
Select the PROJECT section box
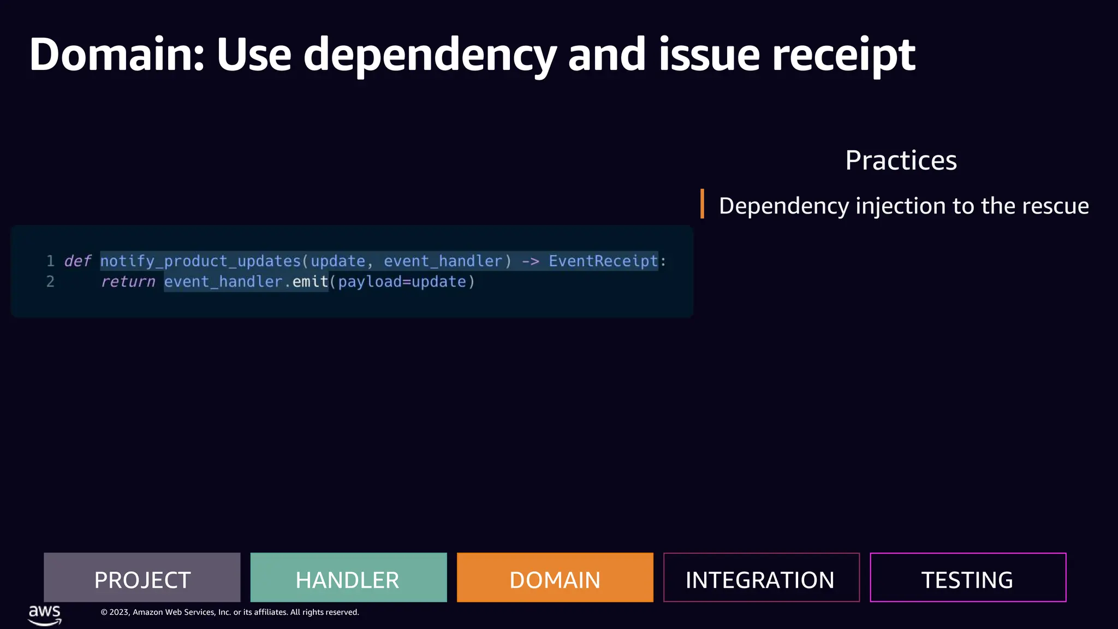coord(142,577)
